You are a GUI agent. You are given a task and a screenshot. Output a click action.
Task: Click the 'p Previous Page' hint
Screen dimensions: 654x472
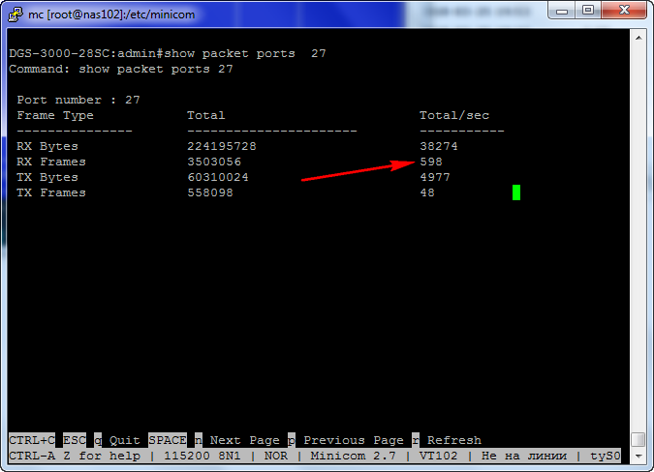[x=346, y=440]
